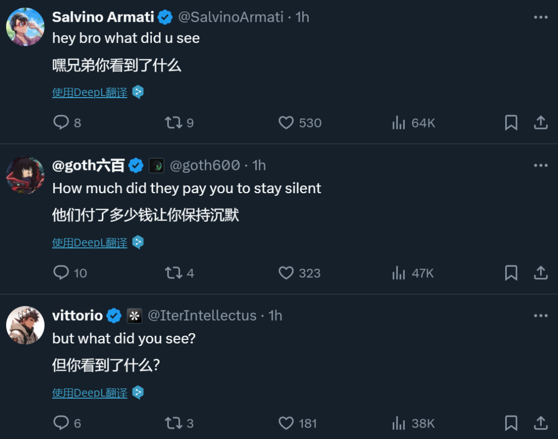Share Salvino Armati's tweet

[x=540, y=122]
